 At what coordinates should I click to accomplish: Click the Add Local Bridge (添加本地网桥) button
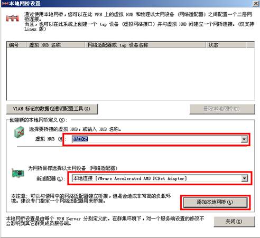coord(215,202)
